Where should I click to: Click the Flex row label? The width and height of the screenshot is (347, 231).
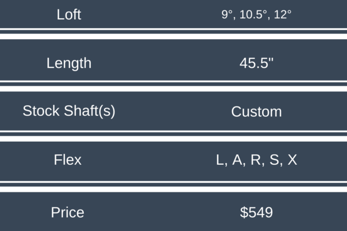click(68, 160)
